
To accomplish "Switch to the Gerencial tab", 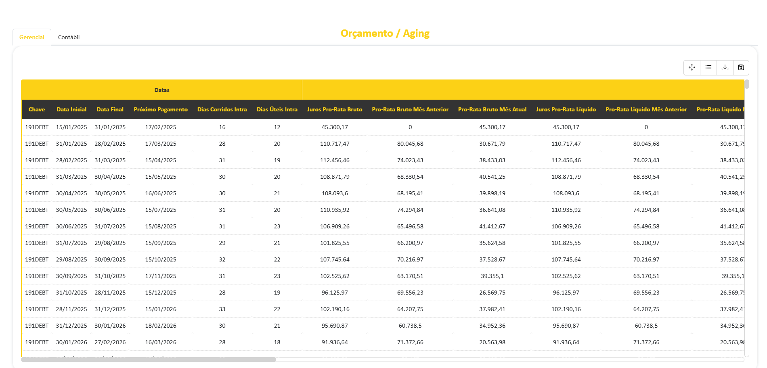I will point(32,37).
